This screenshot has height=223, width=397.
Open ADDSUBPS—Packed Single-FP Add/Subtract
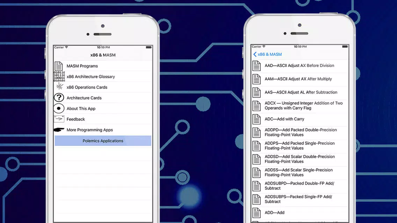(x=300, y=200)
